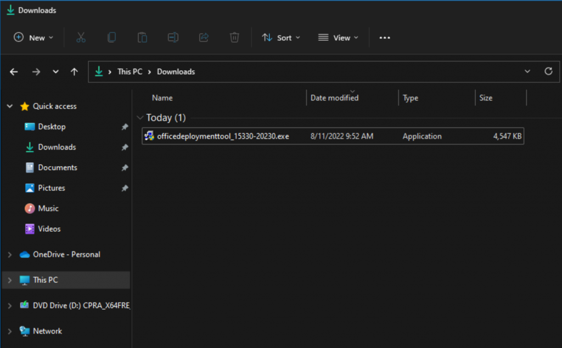Click the Application type cell
The height and width of the screenshot is (348, 562).
pyautogui.click(x=422, y=136)
